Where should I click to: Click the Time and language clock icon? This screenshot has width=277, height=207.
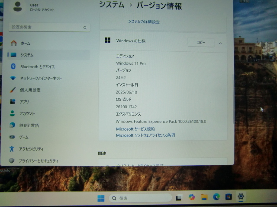tap(12, 125)
